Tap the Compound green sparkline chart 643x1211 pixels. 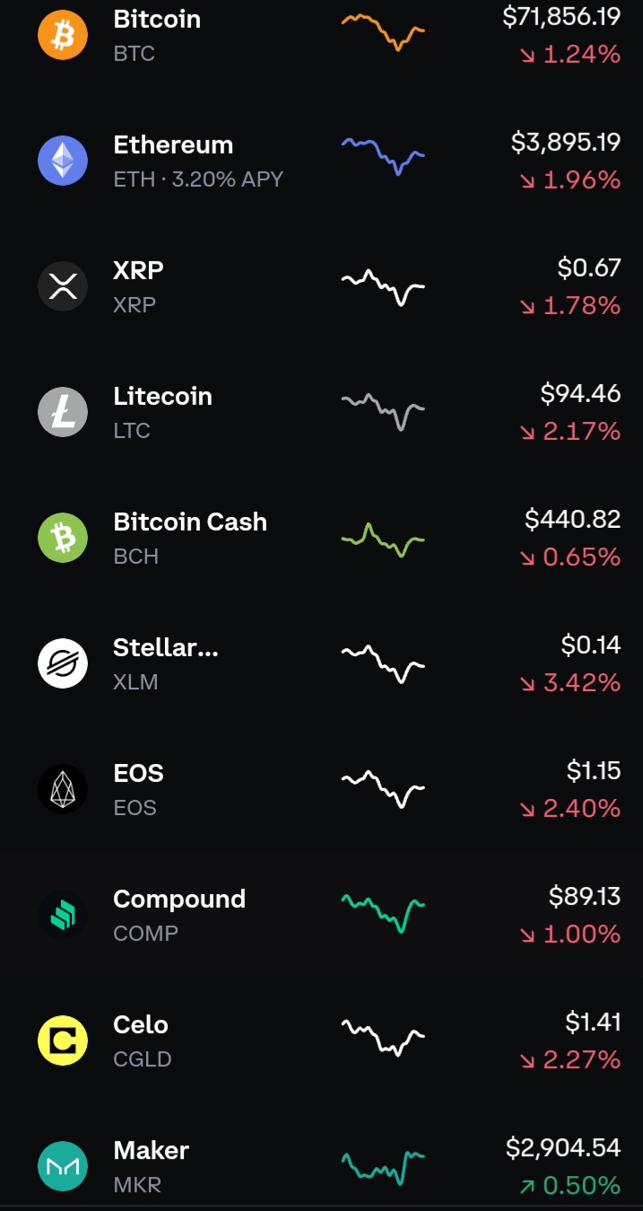click(x=383, y=913)
